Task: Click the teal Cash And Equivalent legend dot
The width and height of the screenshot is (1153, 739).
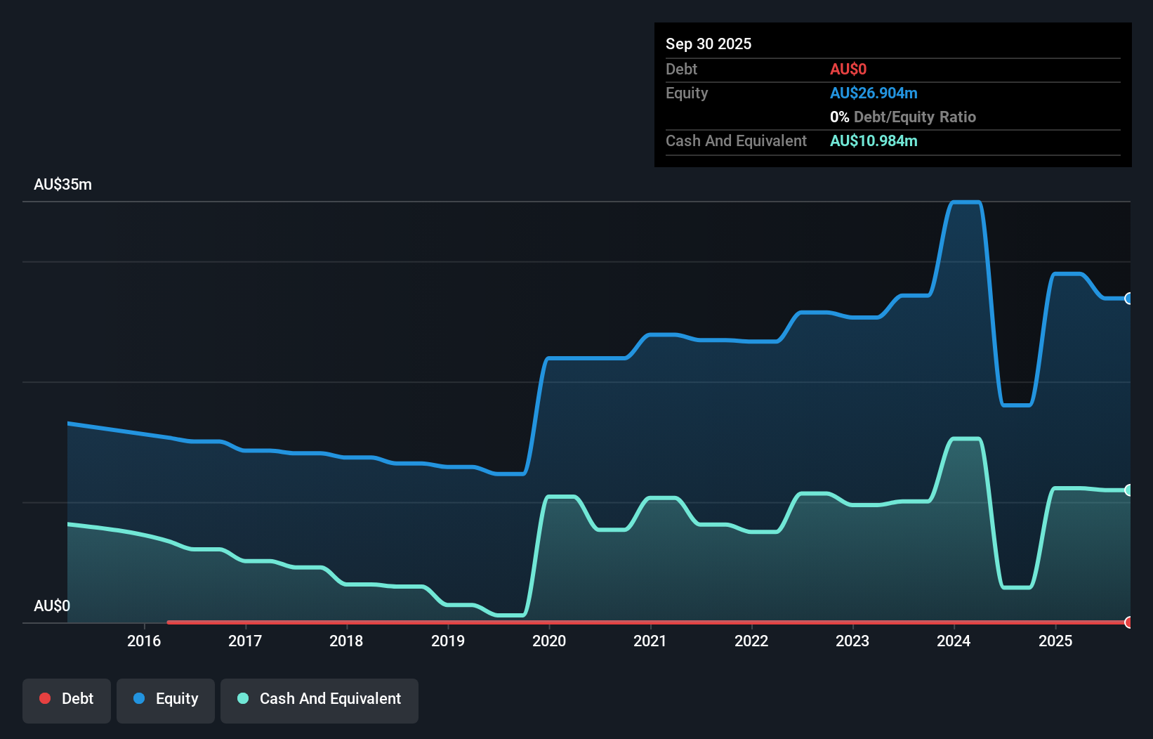Action: (x=242, y=698)
